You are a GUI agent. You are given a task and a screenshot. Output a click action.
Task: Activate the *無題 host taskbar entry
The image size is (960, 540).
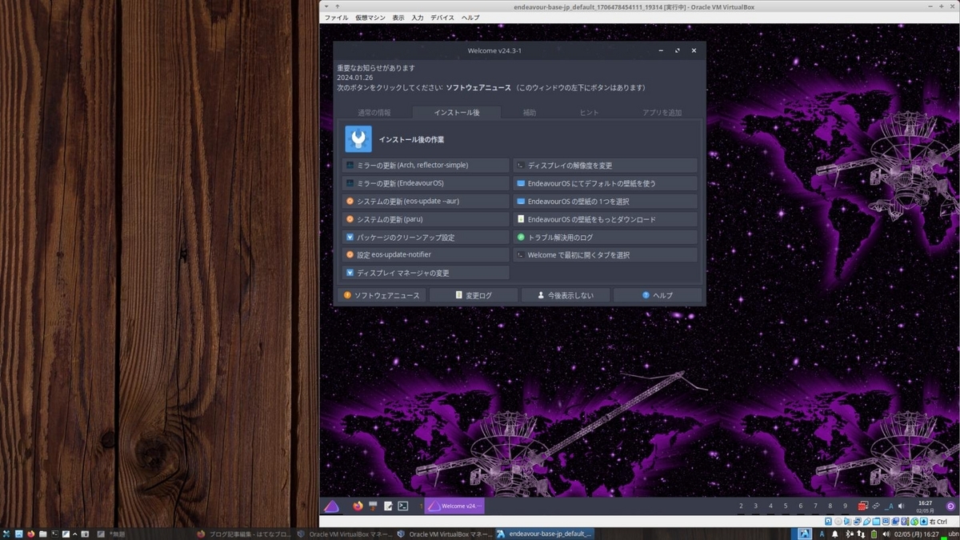144,534
